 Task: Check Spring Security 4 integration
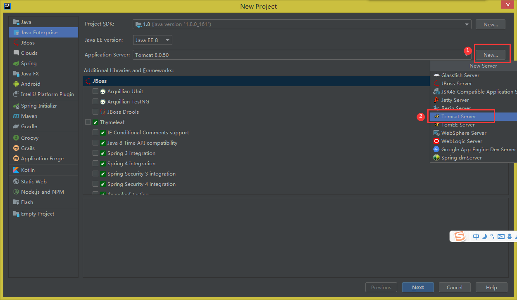click(95, 184)
